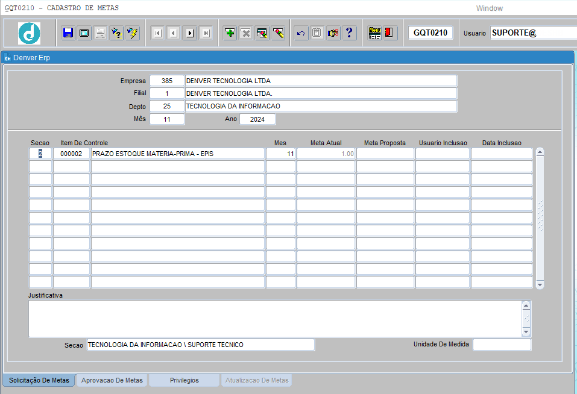Click the Ano field 2024

pos(257,119)
